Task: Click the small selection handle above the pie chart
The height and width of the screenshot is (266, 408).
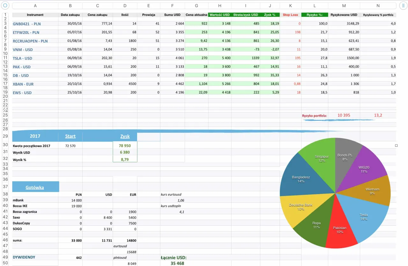Action: pyautogui.click(x=396, y=145)
